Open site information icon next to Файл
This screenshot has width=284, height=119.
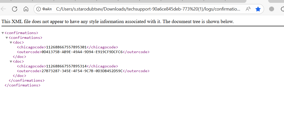pyautogui.click(x=38, y=9)
